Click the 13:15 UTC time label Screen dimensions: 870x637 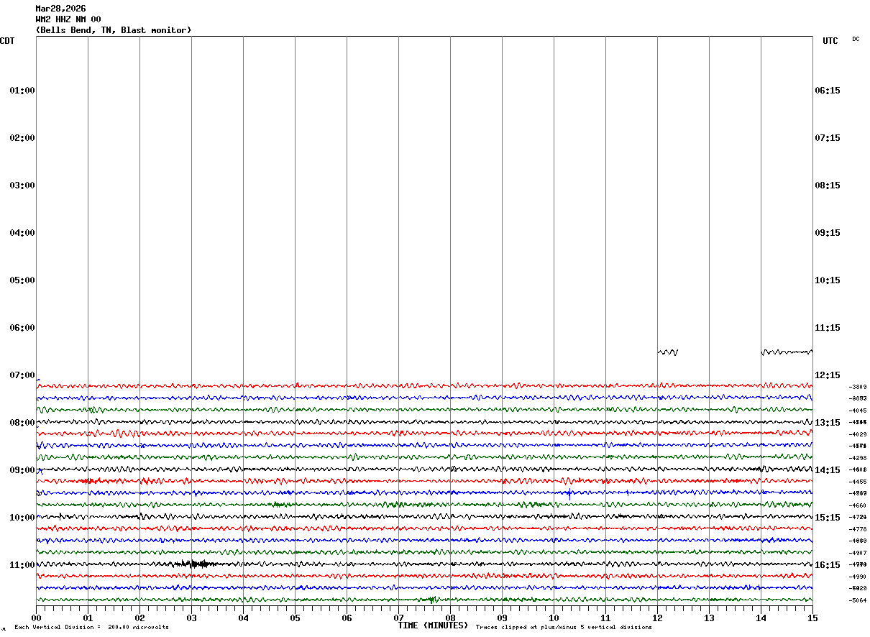pos(828,423)
